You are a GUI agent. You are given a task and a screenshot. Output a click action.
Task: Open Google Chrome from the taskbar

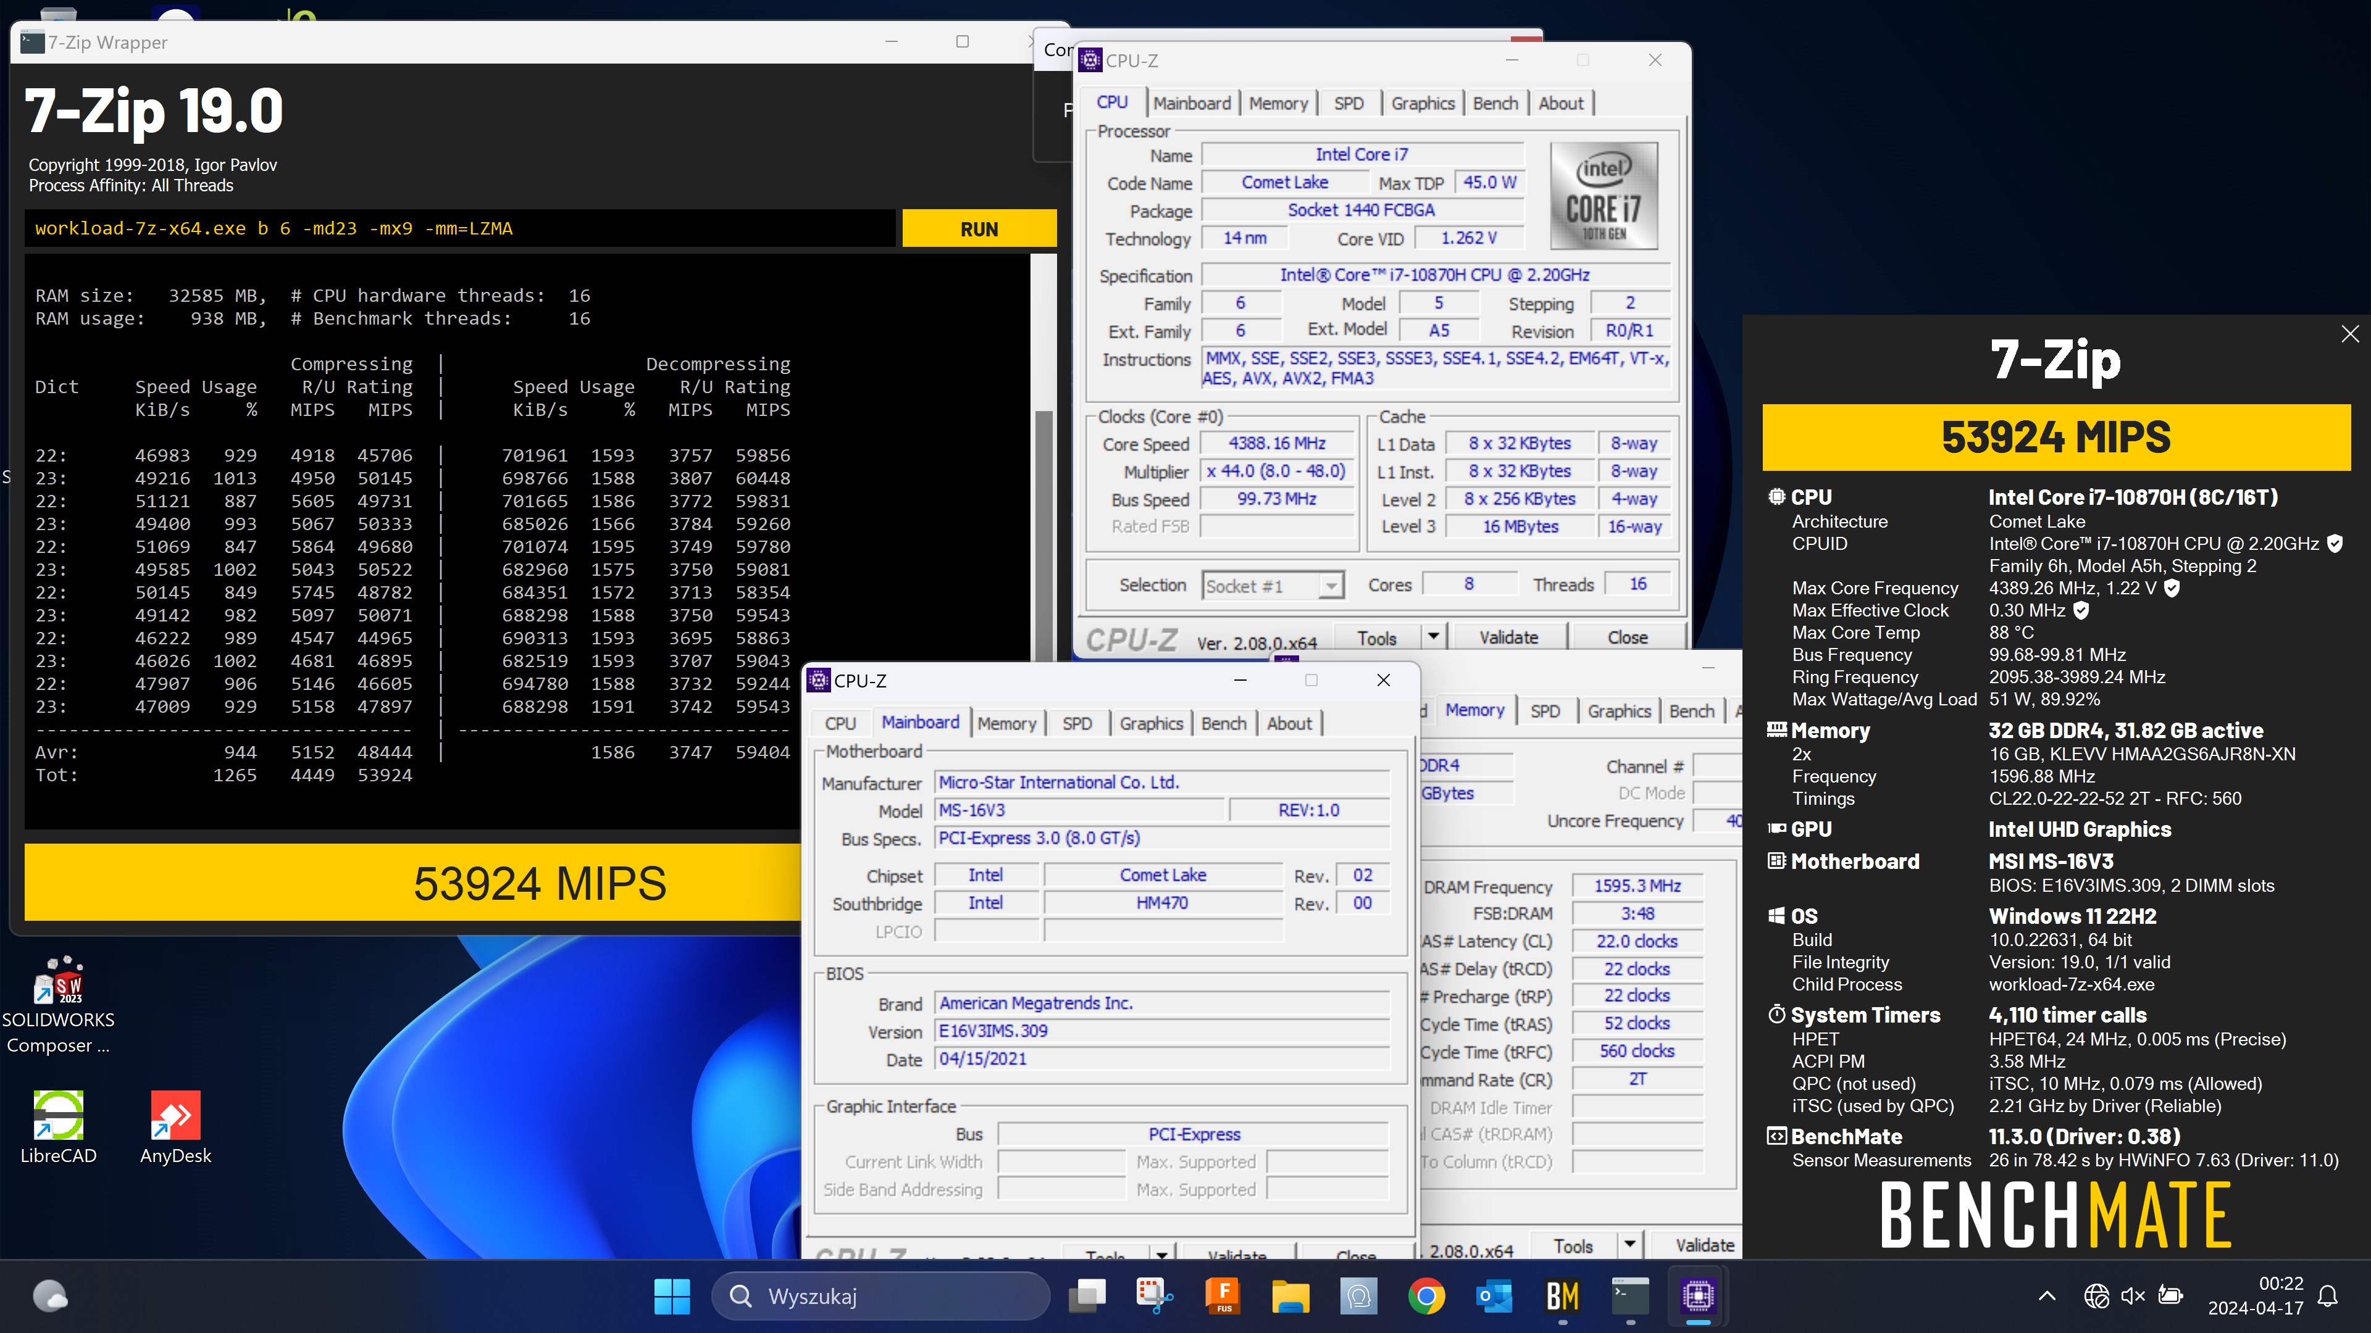coord(1426,1296)
